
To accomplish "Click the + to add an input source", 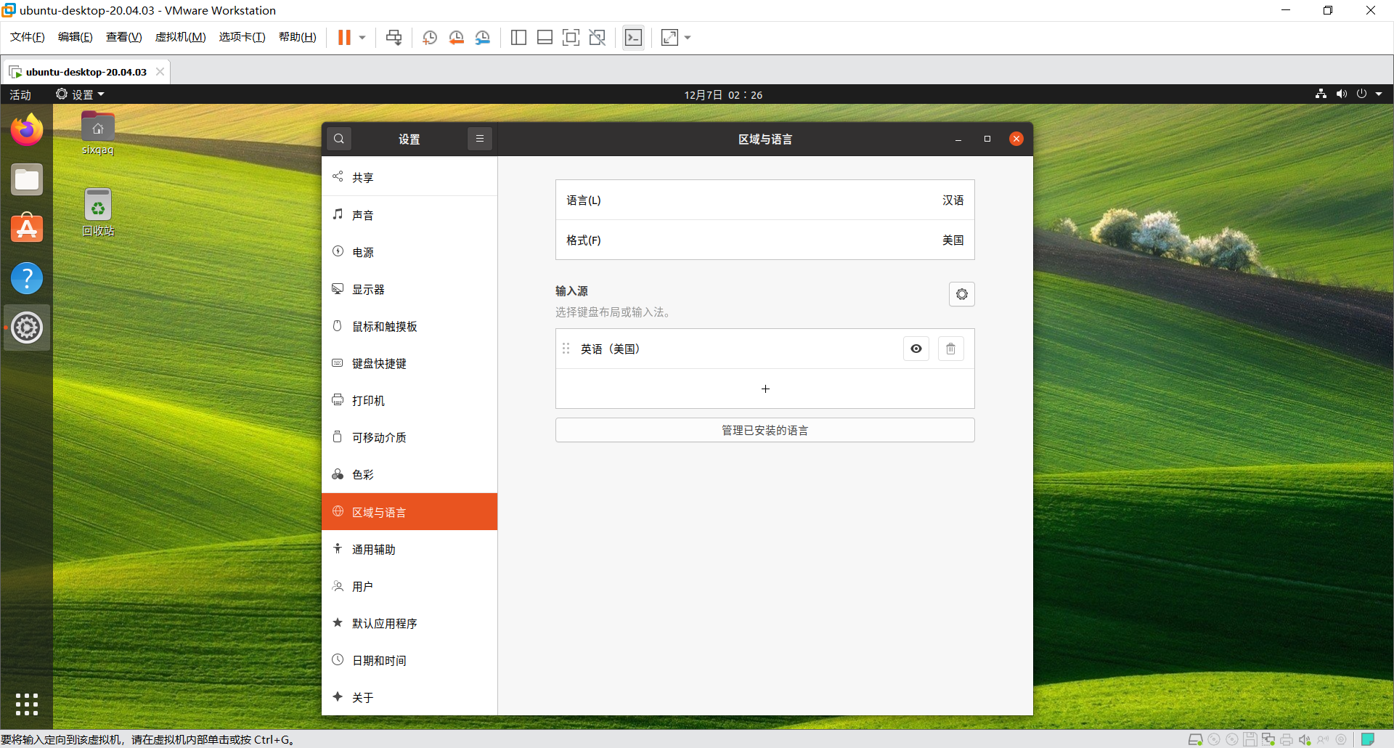I will [765, 389].
